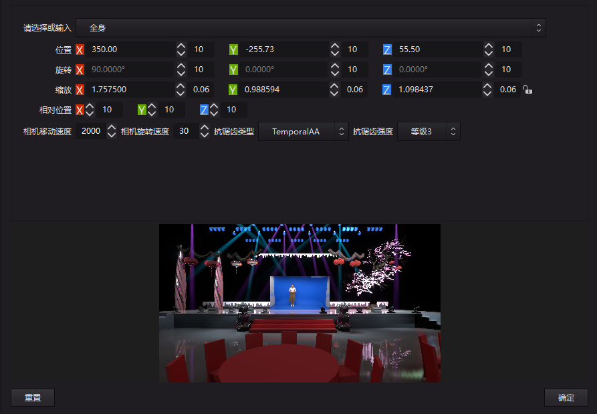Click the green Y icon in 旋转 row
Screen dimensions: 597x414
click(233, 70)
